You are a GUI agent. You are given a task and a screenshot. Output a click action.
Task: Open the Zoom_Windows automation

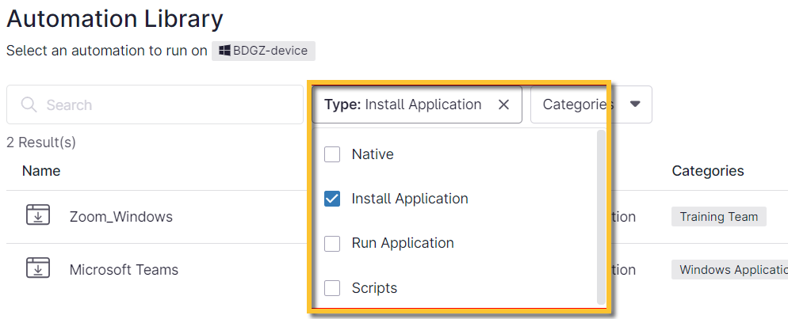coord(120,216)
